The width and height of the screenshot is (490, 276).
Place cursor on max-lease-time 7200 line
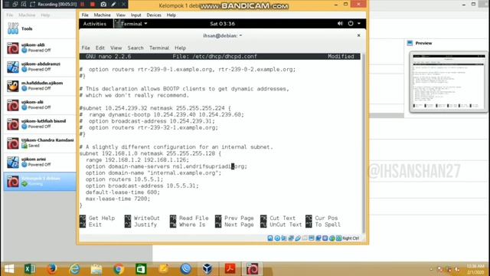(118, 199)
